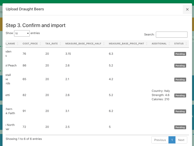Sort the ADDITIONAL column via its icon

click(x=169, y=44)
